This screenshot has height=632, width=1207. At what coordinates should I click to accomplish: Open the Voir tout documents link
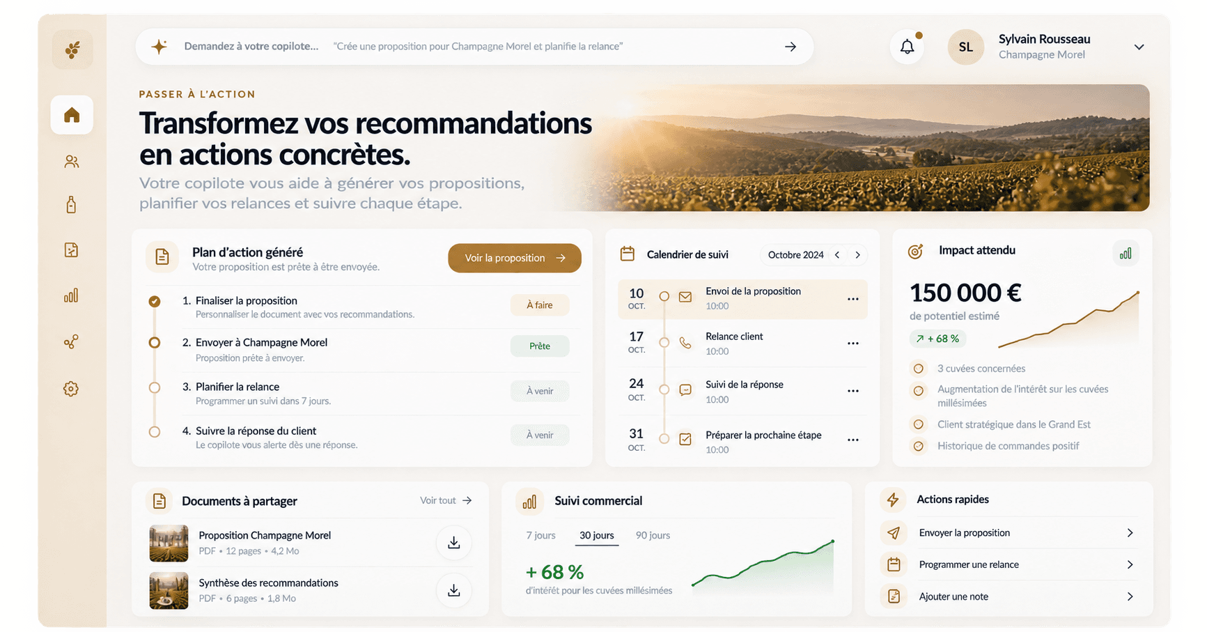tap(446, 500)
